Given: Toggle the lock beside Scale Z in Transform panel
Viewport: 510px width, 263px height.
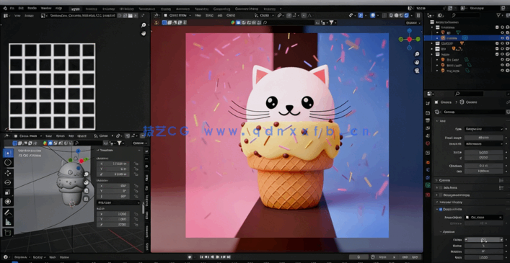Looking at the screenshot, I should click(136, 224).
